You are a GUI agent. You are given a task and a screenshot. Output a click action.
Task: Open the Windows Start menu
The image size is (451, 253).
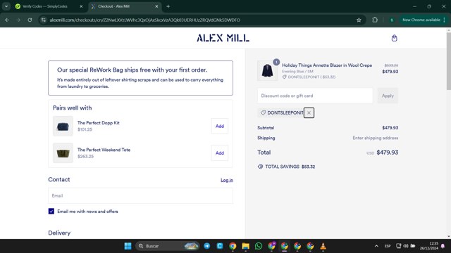click(128, 246)
